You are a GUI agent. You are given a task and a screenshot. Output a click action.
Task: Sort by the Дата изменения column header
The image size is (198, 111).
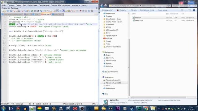[x=172, y=14]
